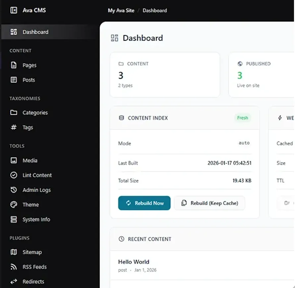
Task: Open the Theme settings
Action: pos(50,204)
